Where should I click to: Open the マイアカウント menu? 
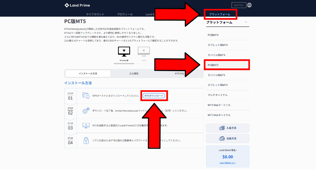[x=95, y=14]
